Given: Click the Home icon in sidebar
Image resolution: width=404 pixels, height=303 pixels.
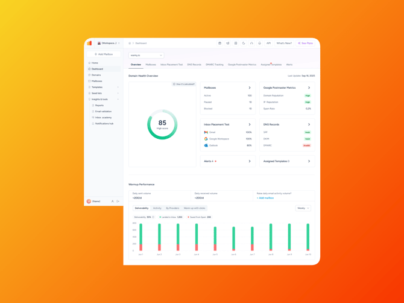Looking at the screenshot, I should [89, 63].
